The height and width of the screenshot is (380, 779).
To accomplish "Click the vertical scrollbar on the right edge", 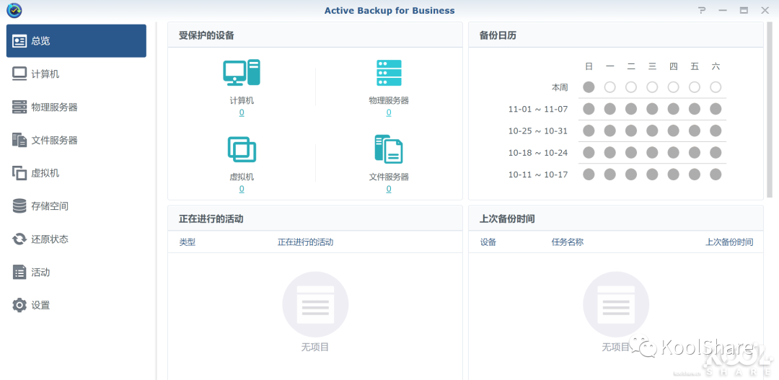I will coord(770,110).
